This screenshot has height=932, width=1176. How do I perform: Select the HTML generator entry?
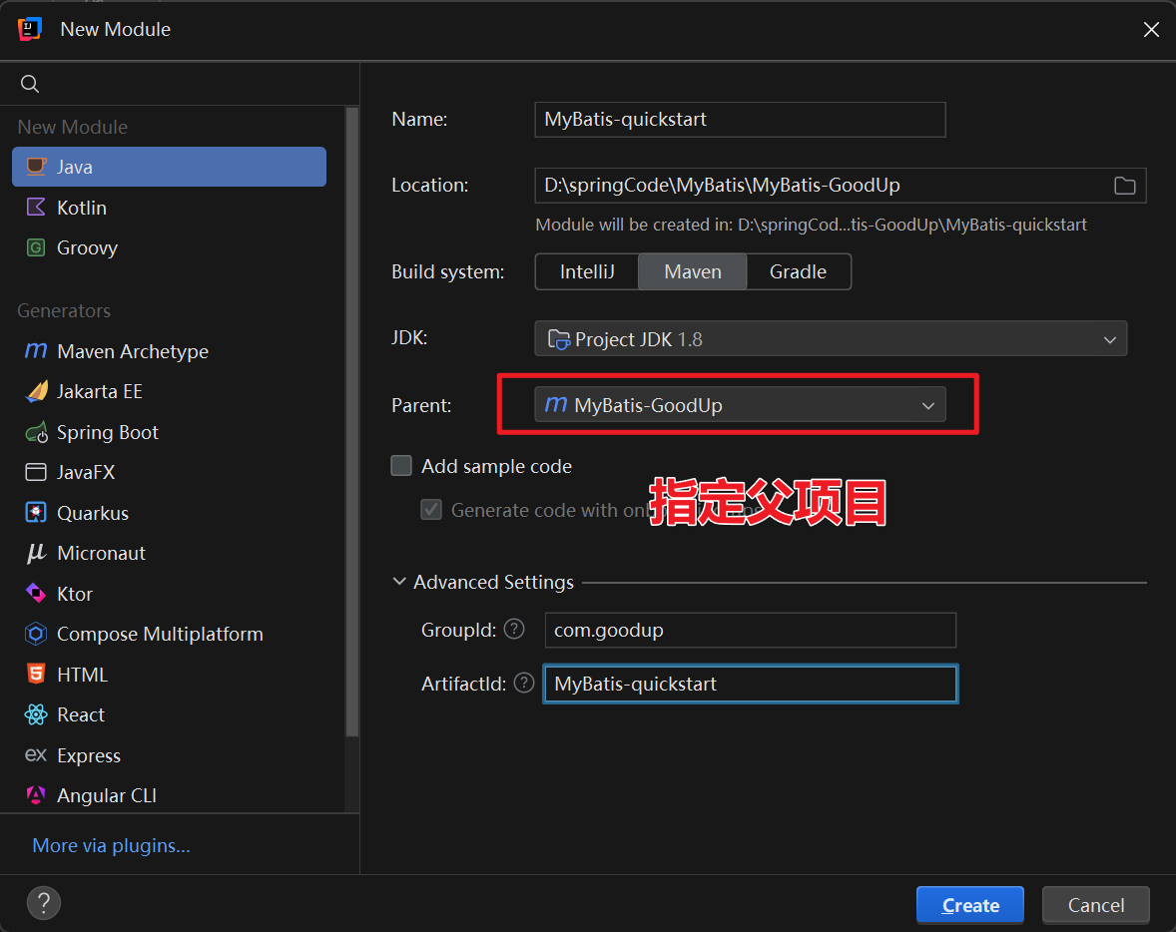click(x=169, y=675)
